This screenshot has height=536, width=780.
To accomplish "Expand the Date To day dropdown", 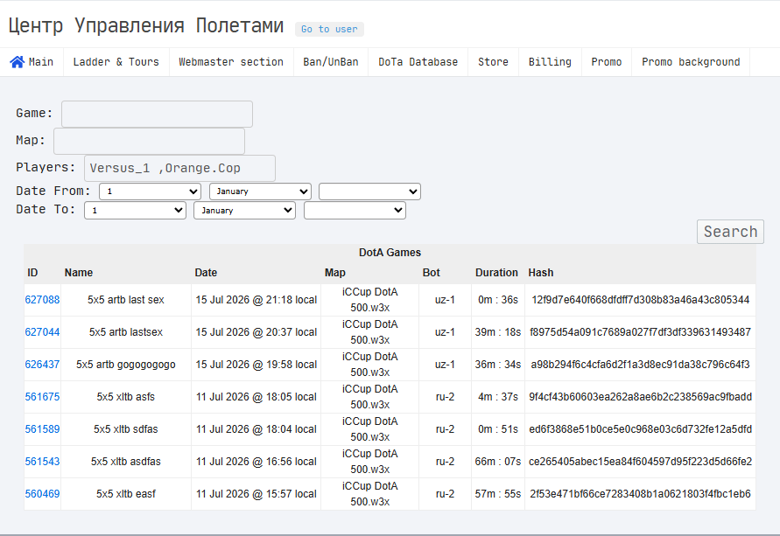I will coord(136,211).
